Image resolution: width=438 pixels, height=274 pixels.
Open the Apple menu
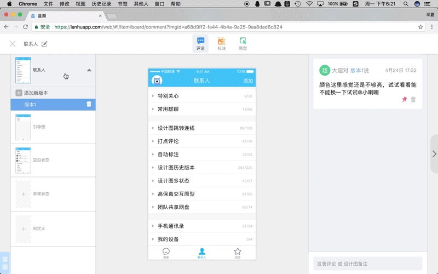(9, 4)
